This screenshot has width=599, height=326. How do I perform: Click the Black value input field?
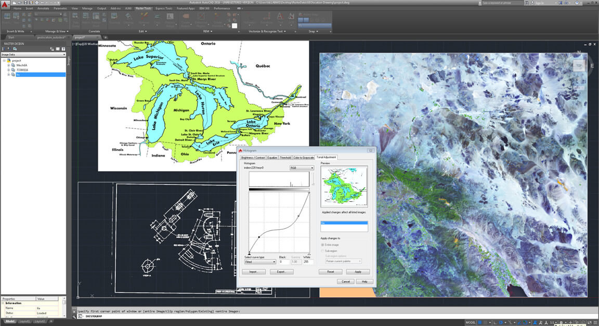coord(284,262)
